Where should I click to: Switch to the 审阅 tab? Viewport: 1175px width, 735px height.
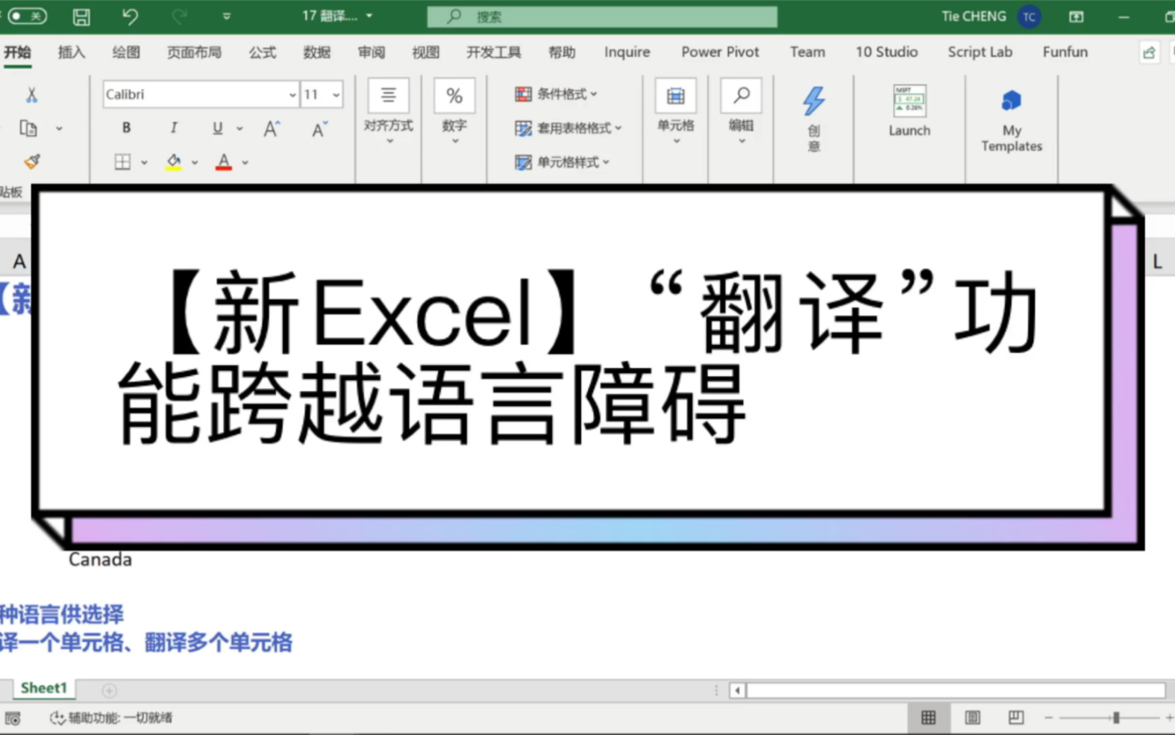[x=372, y=52]
